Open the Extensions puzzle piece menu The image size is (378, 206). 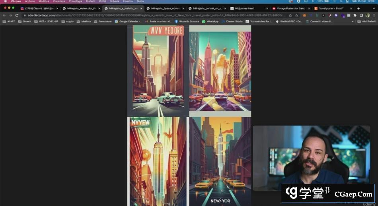(x=355, y=15)
